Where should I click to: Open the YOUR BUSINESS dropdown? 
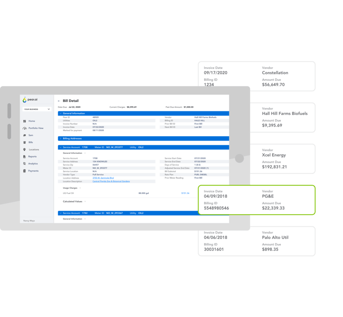pyautogui.click(x=37, y=109)
